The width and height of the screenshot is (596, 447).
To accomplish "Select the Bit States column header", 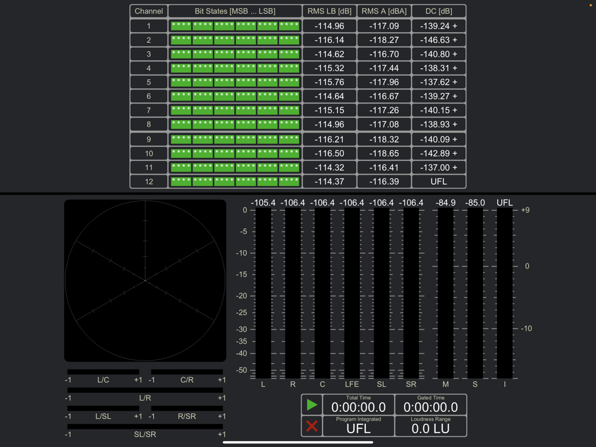I will (235, 11).
